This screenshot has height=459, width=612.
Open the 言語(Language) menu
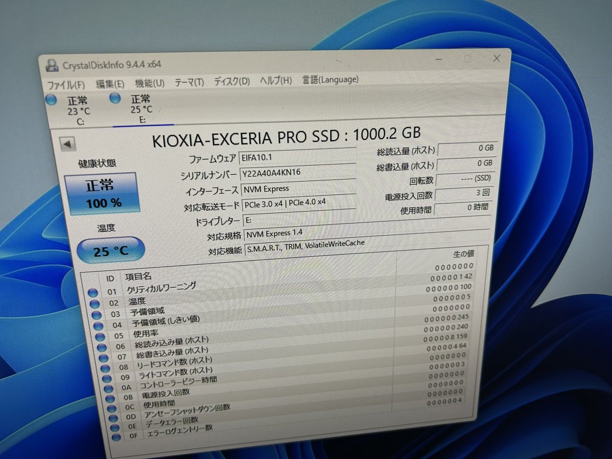click(x=330, y=79)
